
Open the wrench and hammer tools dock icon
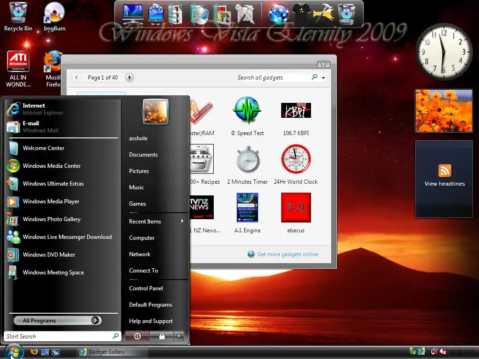tap(245, 14)
